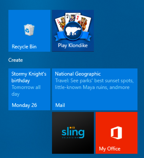
Task: Open the Recycle Bin tile
Action: coord(29,31)
